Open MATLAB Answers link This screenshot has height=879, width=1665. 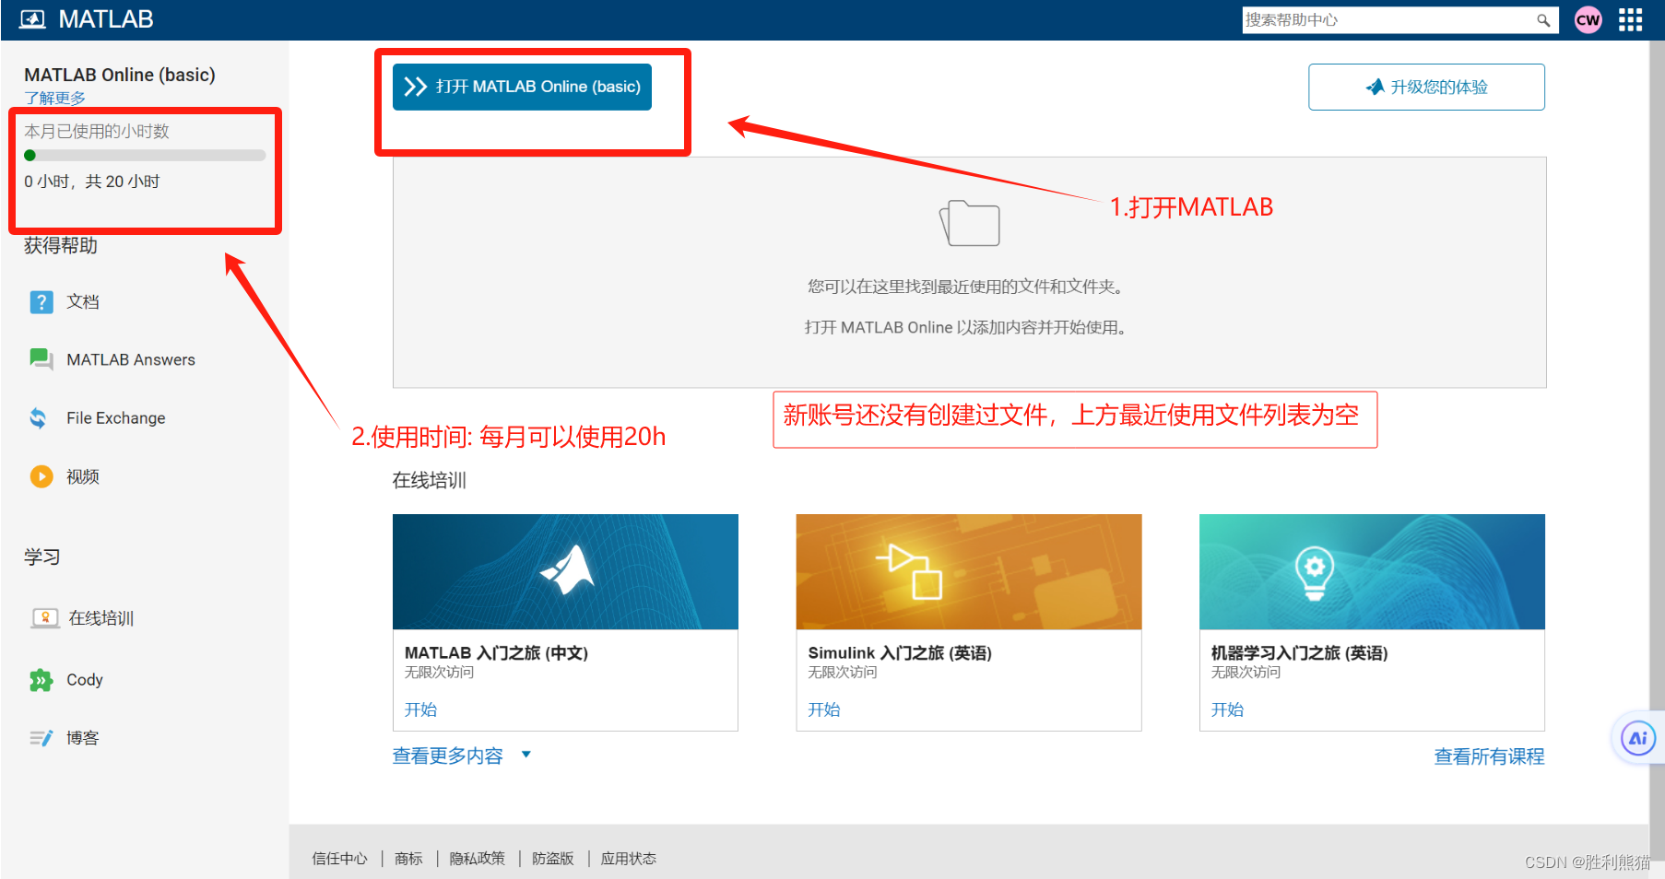131,360
